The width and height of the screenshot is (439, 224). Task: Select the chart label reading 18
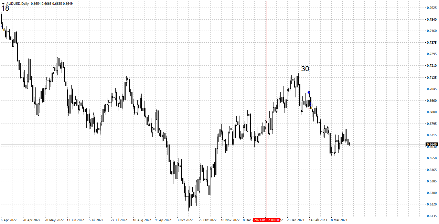click(x=5, y=8)
